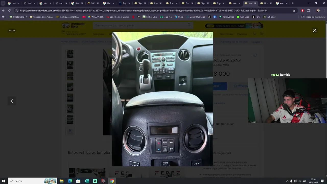The image size is (327, 184).
Task: Open the Inicio bookmark
Action: click(179, 17)
